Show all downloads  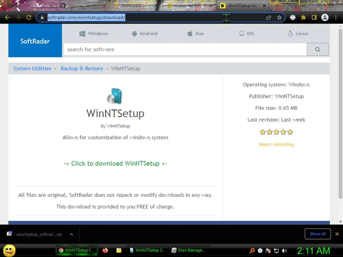click(x=318, y=234)
